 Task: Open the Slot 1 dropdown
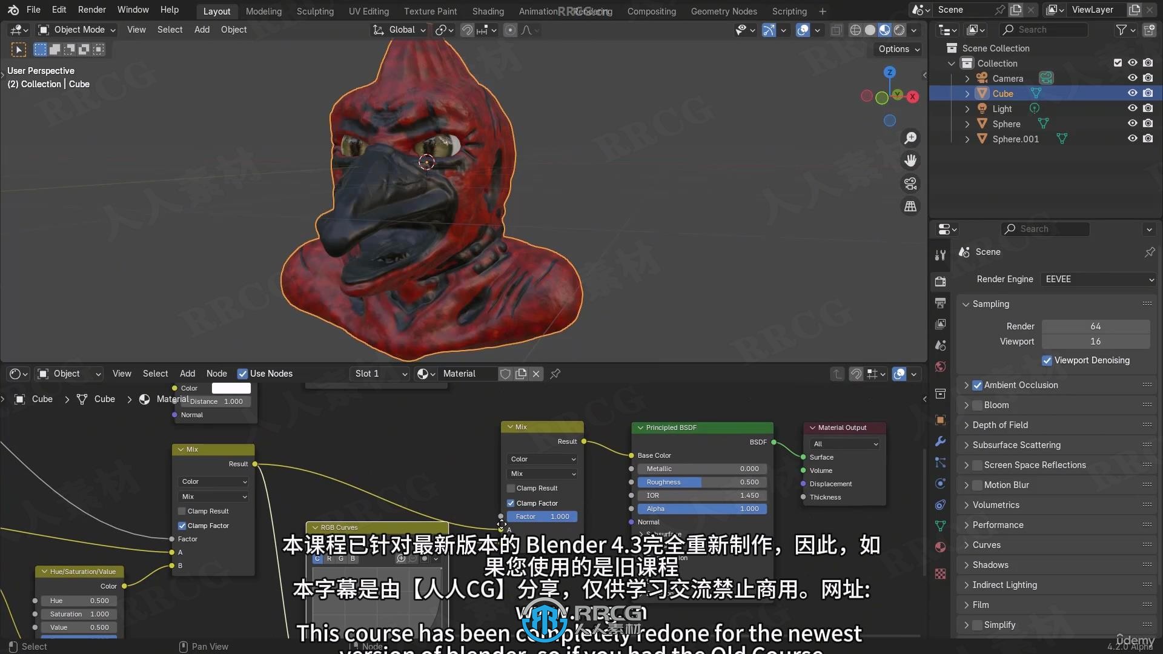tap(380, 374)
